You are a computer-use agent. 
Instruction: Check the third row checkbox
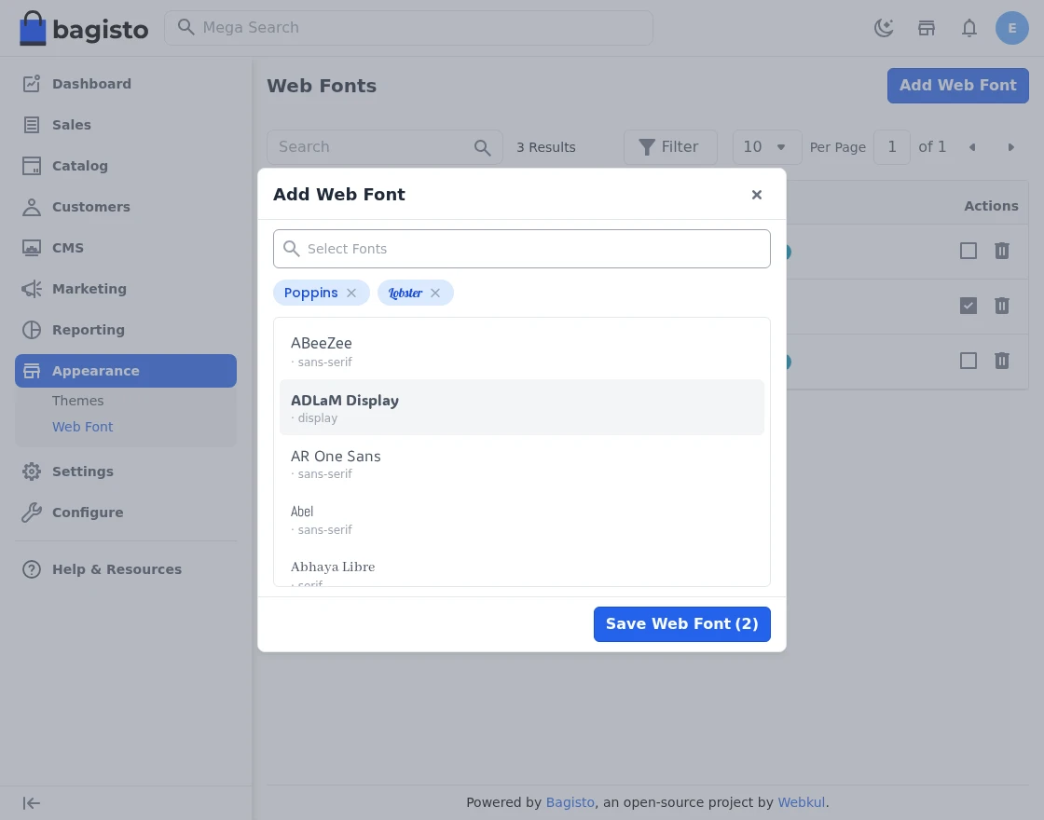pyautogui.click(x=968, y=361)
